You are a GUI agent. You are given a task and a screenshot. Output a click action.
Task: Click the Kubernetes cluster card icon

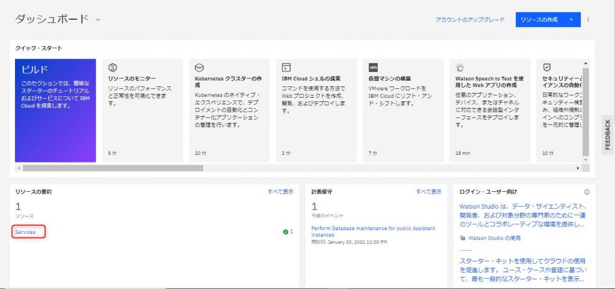199,68
